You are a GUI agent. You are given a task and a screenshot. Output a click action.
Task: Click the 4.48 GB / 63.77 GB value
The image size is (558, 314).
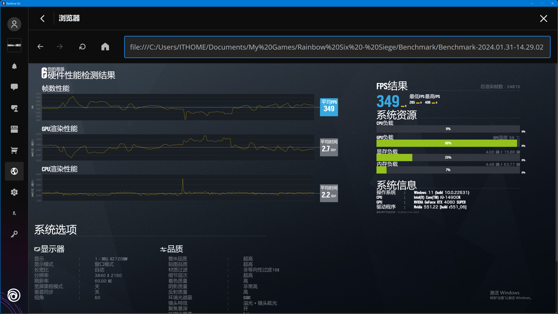(x=503, y=164)
